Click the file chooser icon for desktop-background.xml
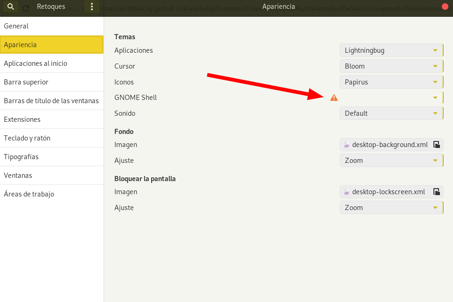453x302 pixels. tap(436, 145)
